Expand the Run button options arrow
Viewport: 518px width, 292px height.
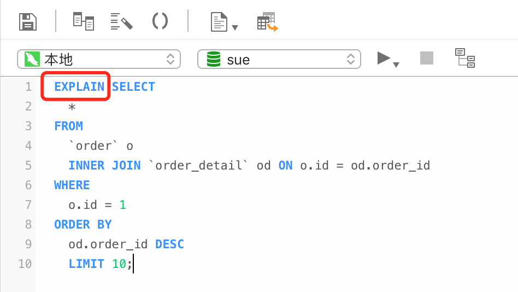396,65
